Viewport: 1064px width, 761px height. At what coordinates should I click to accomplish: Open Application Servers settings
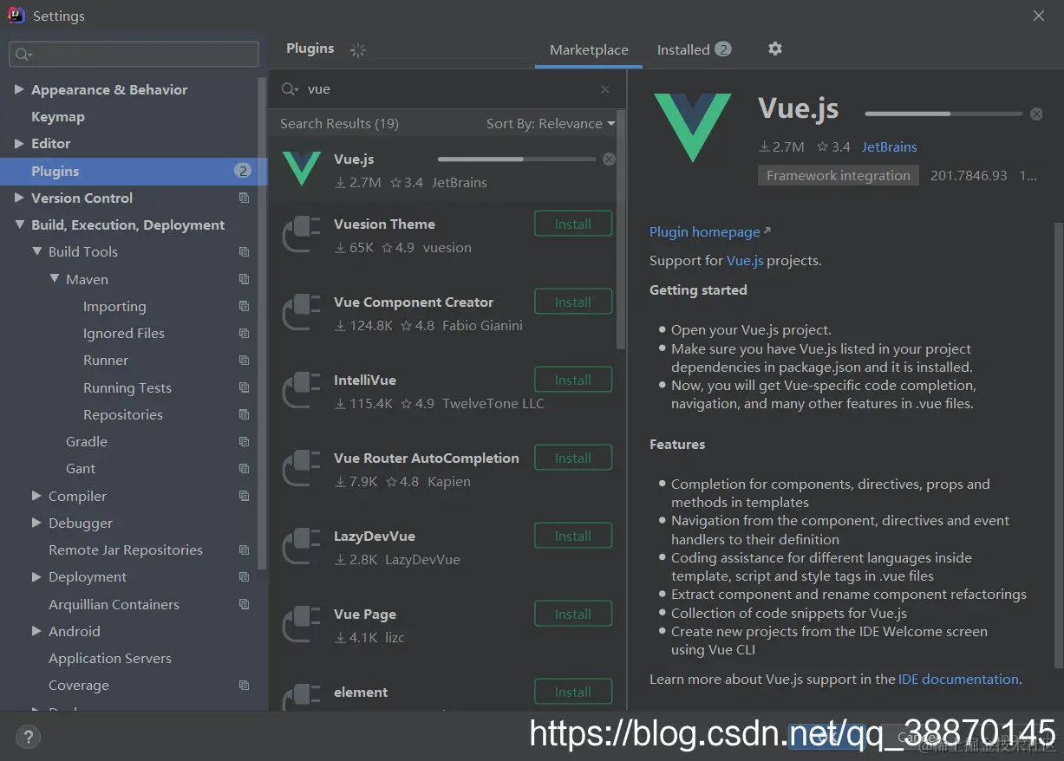click(110, 658)
